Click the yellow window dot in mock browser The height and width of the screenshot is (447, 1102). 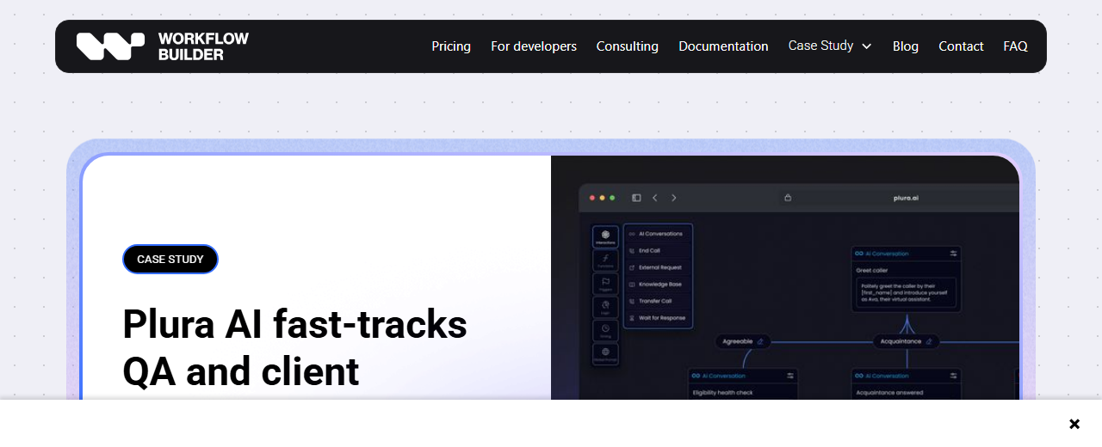(x=602, y=198)
